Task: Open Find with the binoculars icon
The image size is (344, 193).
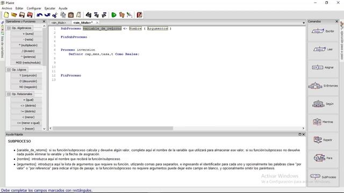Action: click(x=88, y=15)
